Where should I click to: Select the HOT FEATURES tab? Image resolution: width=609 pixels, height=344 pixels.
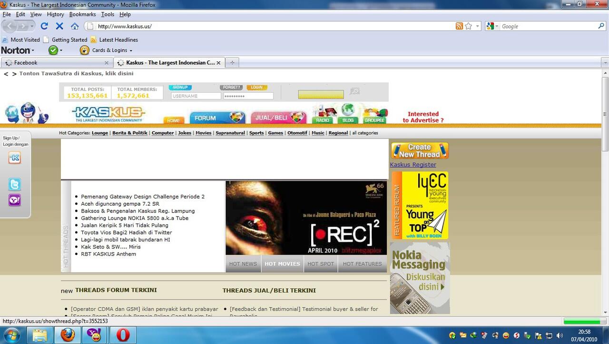362,264
